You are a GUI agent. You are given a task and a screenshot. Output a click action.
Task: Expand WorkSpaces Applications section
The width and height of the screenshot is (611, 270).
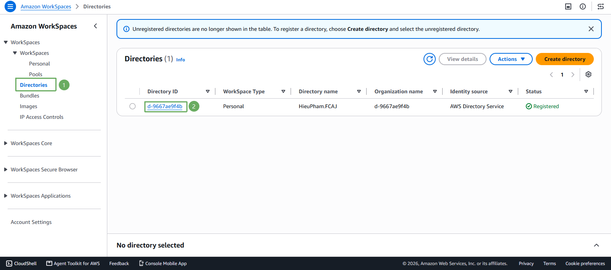6,196
